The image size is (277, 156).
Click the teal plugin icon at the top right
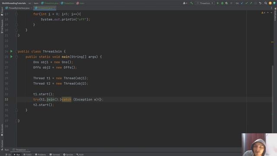point(274,3)
